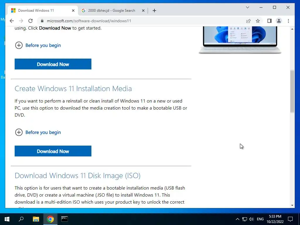Click the page scrollbar thumb

(x=292, y=91)
